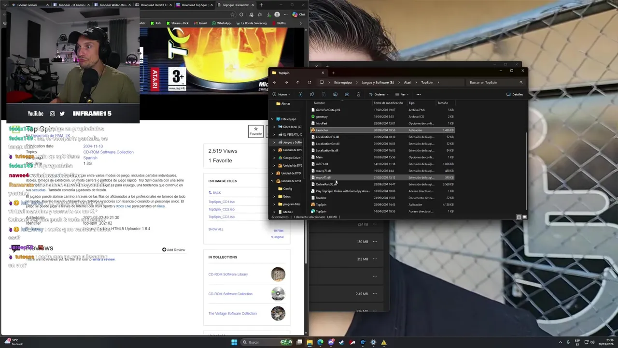The height and width of the screenshot is (348, 618).
Task: Rename the selected file via toolbar icon
Action: [335, 94]
